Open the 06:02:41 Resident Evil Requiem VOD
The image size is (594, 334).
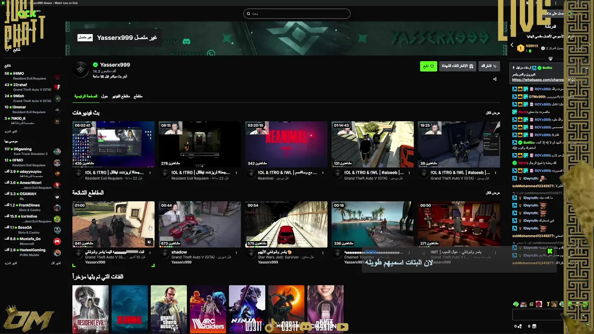(113, 144)
